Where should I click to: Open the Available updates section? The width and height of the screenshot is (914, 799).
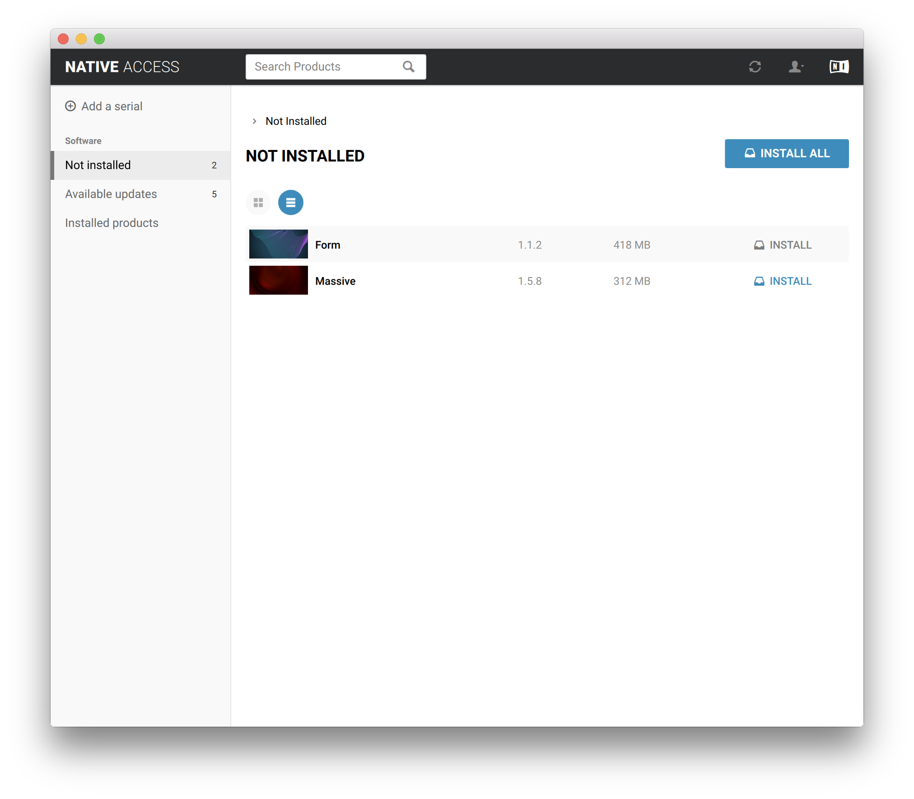tap(111, 194)
